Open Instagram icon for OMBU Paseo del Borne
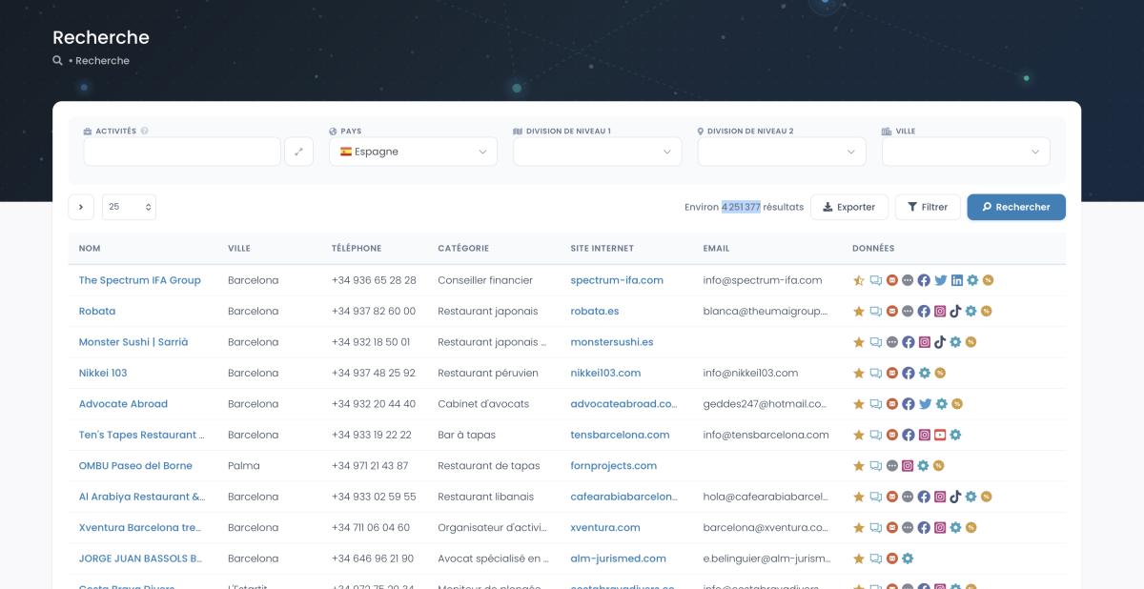The width and height of the screenshot is (1144, 589). tap(908, 466)
